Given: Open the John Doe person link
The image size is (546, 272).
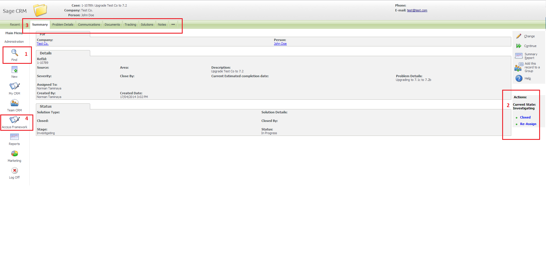Looking at the screenshot, I should 280,44.
